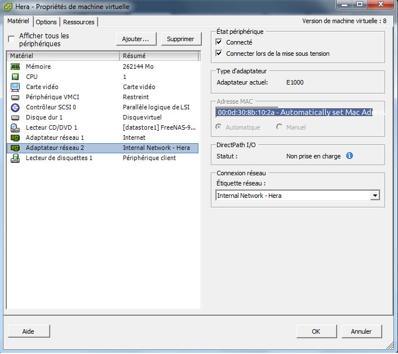
Task: Click the Lecteur de disquettes 1 floppy icon
Action: pyautogui.click(x=15, y=158)
